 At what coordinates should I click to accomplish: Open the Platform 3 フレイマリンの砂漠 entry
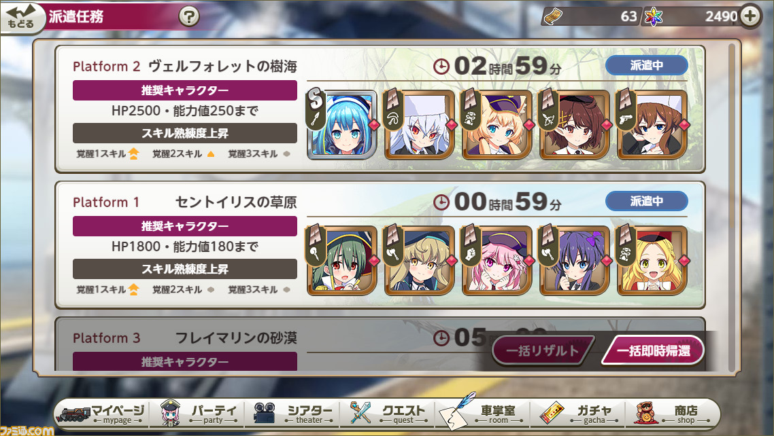379,345
